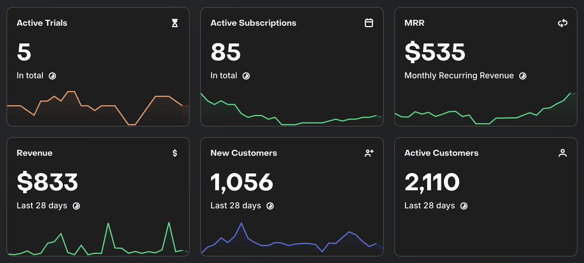Click the 2,110 Active Customers value
The width and height of the screenshot is (584, 263).
(432, 182)
